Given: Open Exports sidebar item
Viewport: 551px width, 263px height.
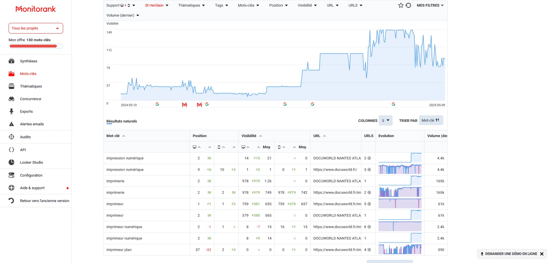Looking at the screenshot, I should coord(26,111).
